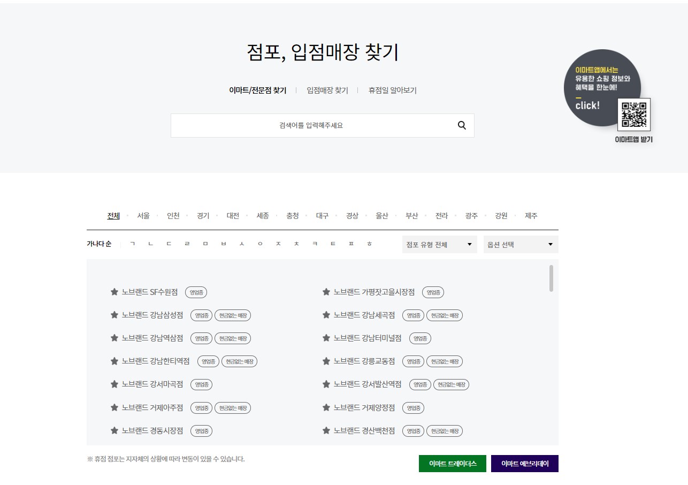Star the 노브랜드 거제양정점 store

[326, 407]
